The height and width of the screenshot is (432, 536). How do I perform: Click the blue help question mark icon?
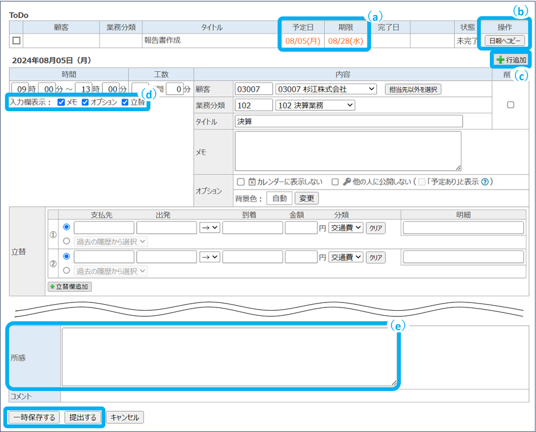[485, 182]
